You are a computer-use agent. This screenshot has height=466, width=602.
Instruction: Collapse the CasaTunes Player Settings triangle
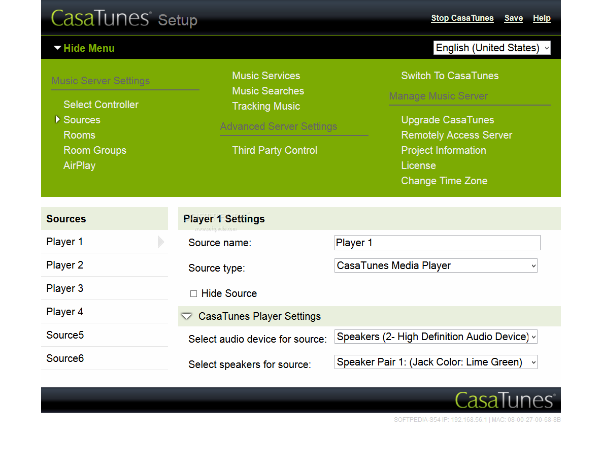[187, 316]
